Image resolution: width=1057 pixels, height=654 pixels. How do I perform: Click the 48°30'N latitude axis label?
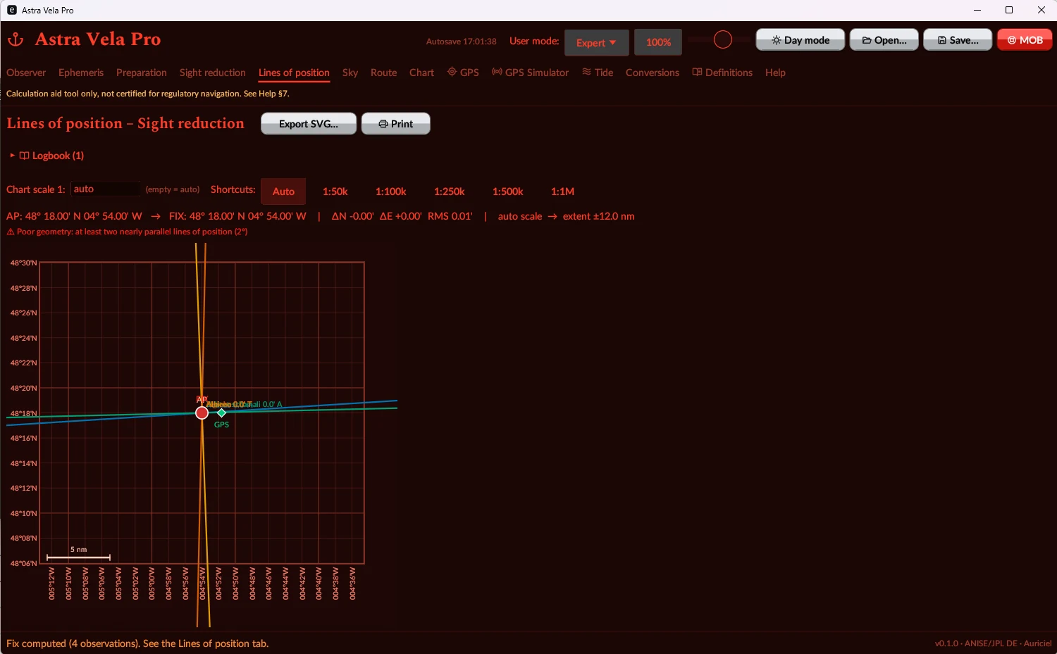[x=23, y=263]
